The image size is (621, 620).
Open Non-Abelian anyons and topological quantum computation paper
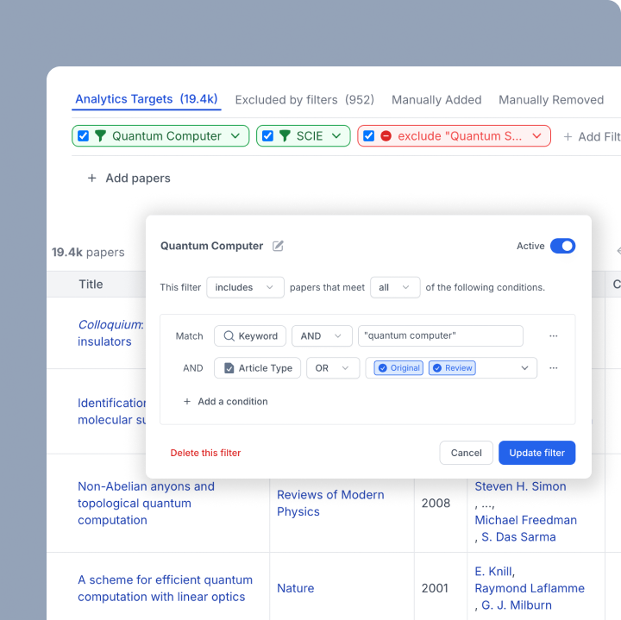click(x=146, y=504)
